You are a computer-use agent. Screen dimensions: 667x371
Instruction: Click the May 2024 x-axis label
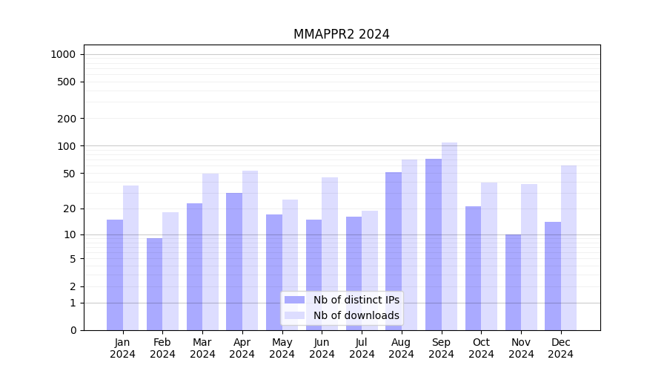[282, 348]
